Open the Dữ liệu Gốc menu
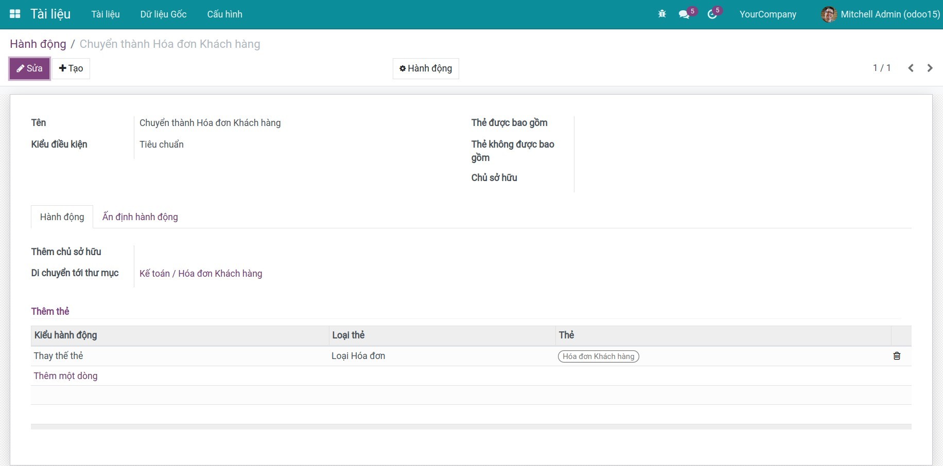This screenshot has width=943, height=466. [163, 14]
